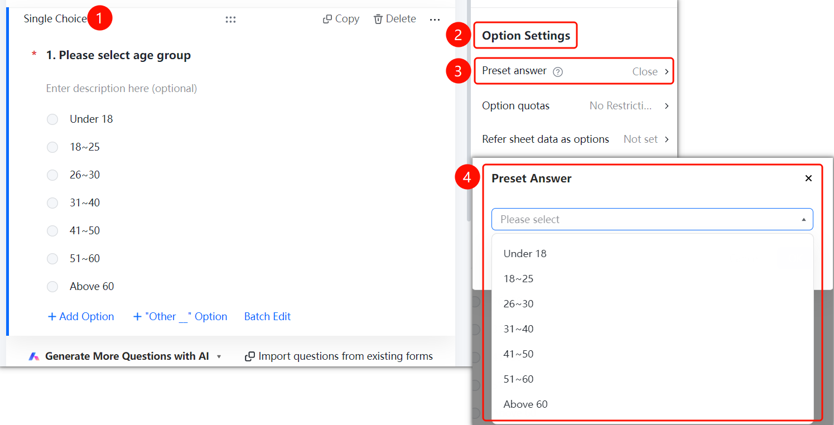
Task: Click the Add Option link
Action: (x=81, y=317)
